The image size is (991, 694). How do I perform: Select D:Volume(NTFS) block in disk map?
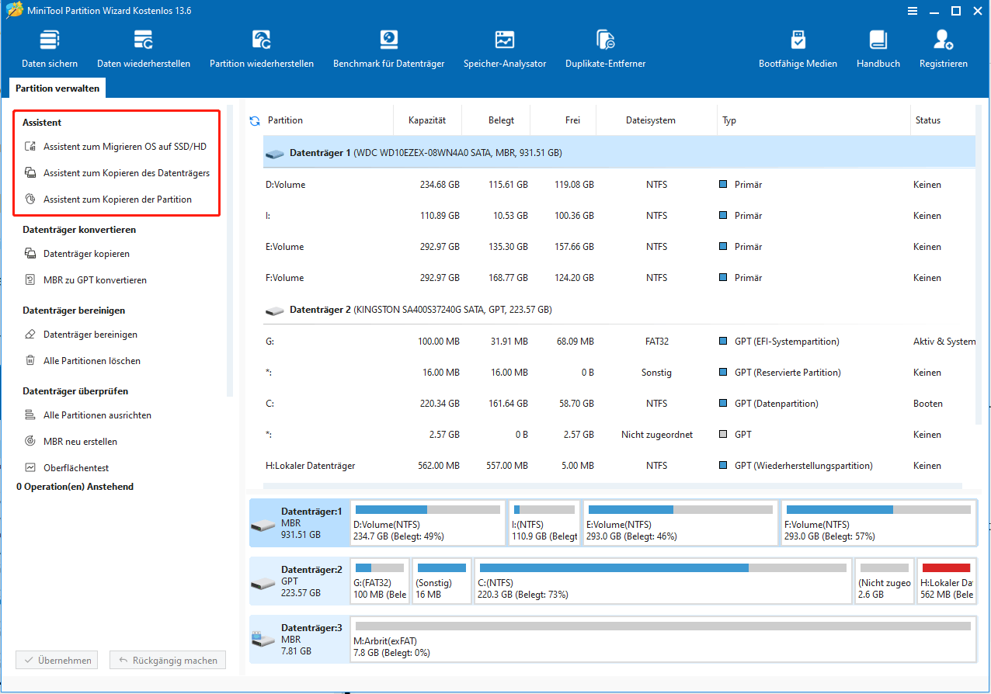427,523
